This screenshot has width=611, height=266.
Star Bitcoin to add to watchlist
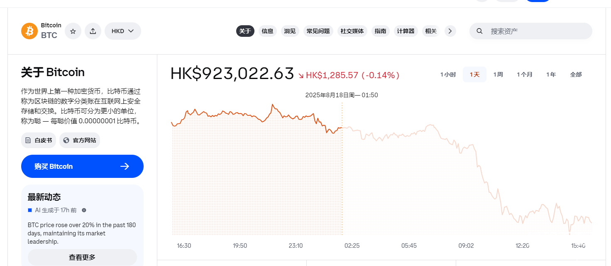point(73,31)
